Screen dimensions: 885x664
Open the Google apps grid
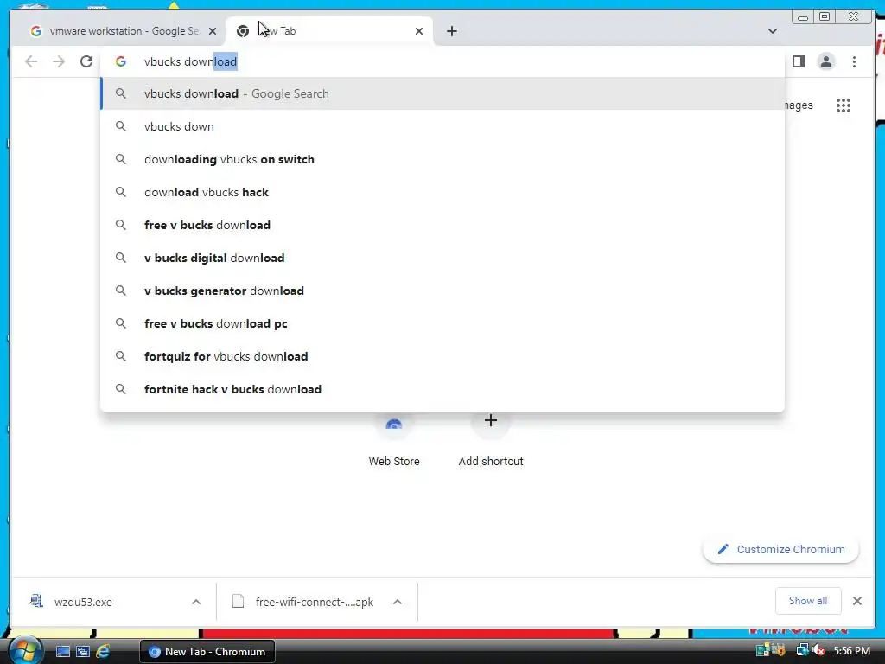pyautogui.click(x=844, y=105)
